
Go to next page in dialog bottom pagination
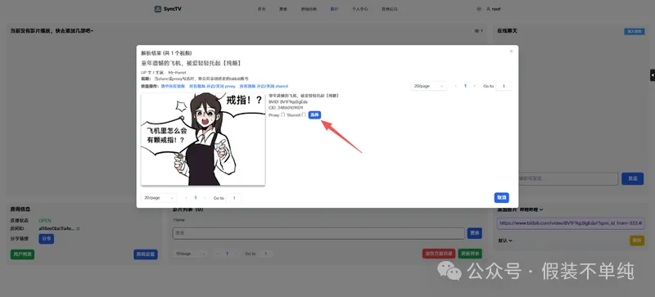[205, 198]
